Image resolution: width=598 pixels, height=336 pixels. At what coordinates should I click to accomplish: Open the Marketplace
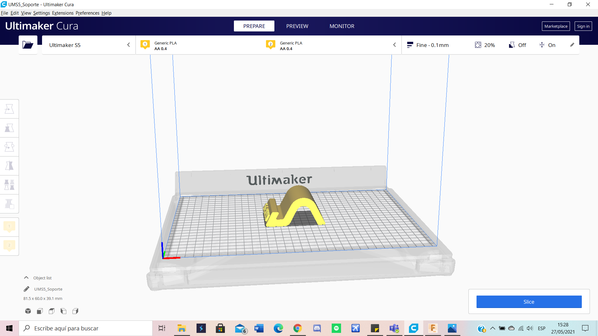(556, 26)
